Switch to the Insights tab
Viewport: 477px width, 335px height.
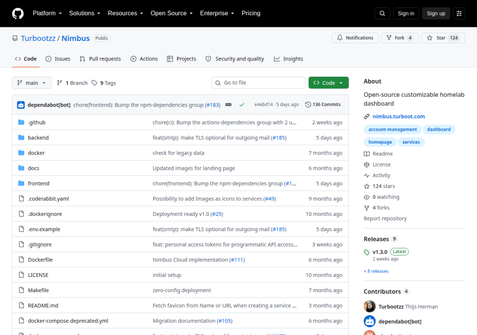coord(288,59)
